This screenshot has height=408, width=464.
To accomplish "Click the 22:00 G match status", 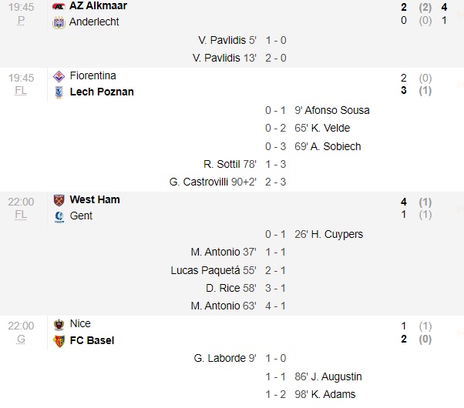I will 21,332.
